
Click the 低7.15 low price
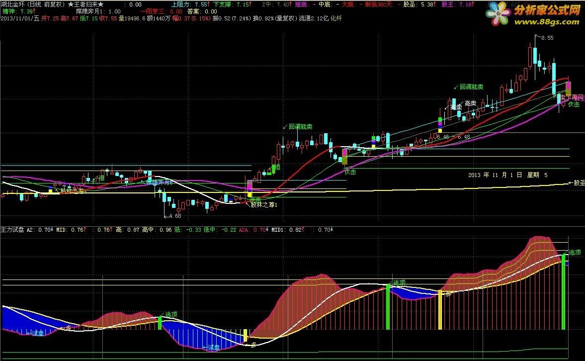pos(89,18)
